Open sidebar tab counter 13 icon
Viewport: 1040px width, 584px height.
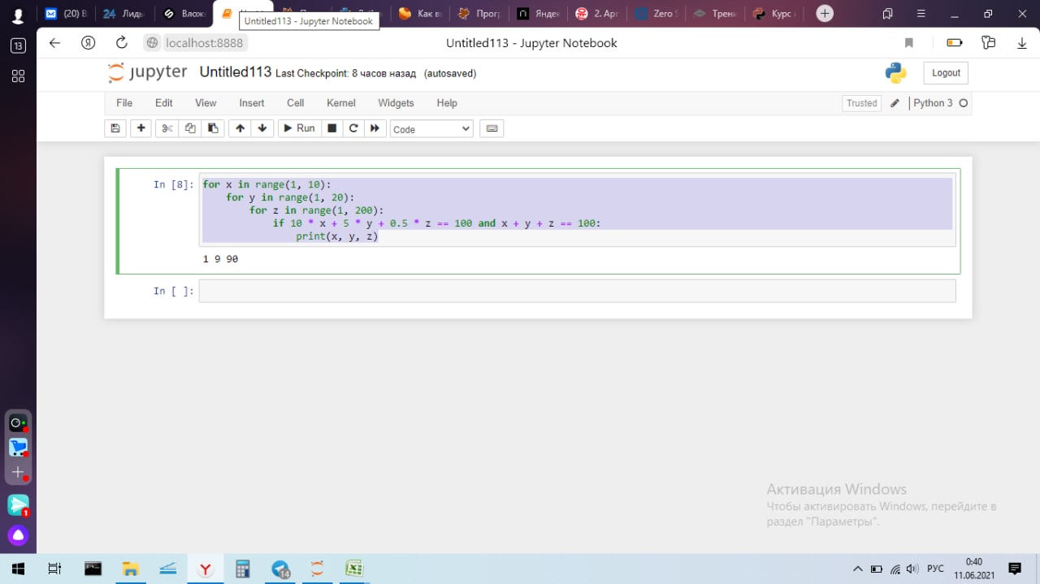click(x=18, y=46)
